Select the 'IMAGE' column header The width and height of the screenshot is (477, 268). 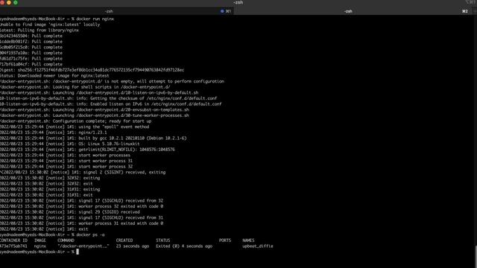click(40, 240)
